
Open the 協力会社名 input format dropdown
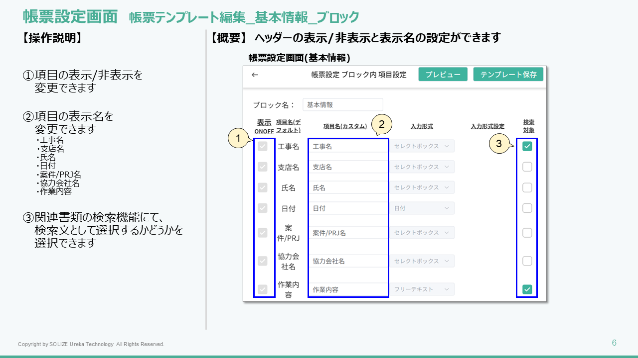click(x=422, y=261)
